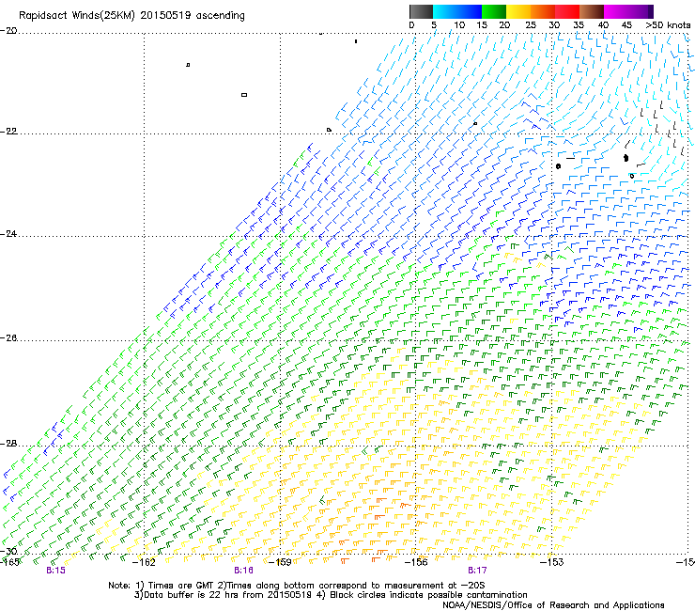
Task: Click the longitude label '-156'
Action: 416,562
